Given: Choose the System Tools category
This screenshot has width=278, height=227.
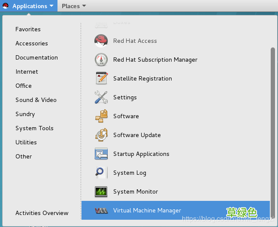Looking at the screenshot, I should [34, 128].
